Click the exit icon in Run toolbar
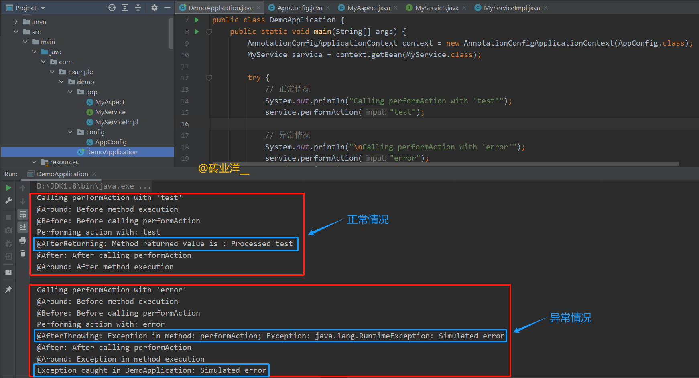The image size is (699, 378). [x=8, y=257]
